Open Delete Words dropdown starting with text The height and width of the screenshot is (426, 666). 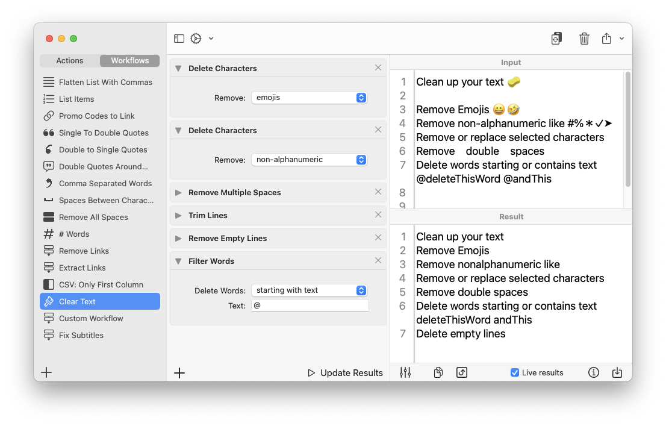tap(310, 290)
